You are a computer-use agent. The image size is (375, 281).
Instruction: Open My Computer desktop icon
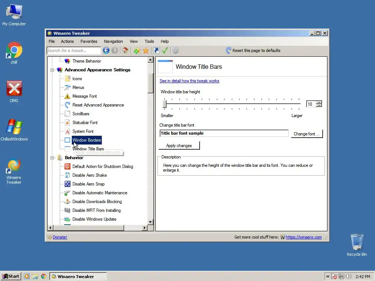coord(14,15)
